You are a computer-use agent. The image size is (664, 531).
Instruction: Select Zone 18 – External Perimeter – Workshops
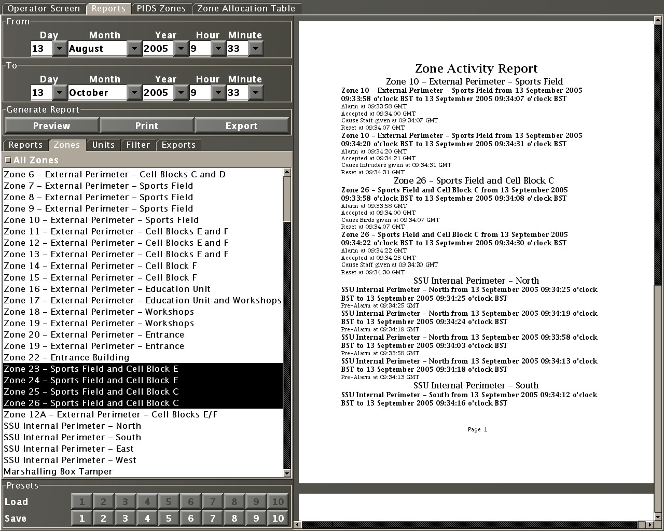tap(143, 312)
